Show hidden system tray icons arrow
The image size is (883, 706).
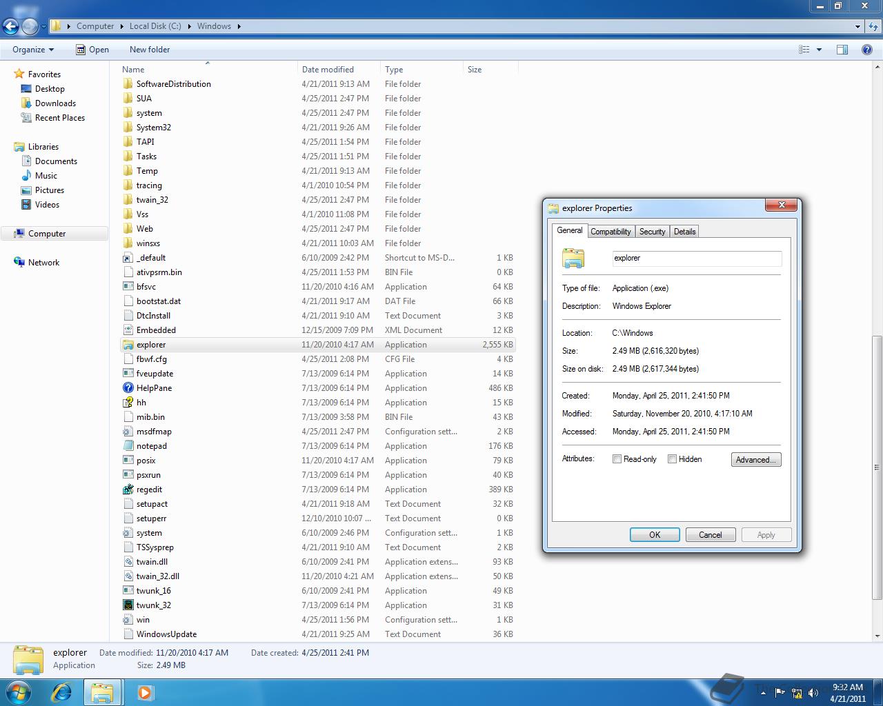click(x=763, y=693)
